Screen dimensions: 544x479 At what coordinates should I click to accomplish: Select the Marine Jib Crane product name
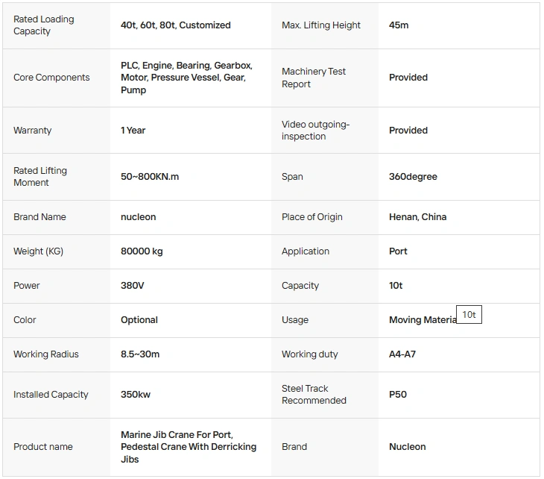click(189, 447)
